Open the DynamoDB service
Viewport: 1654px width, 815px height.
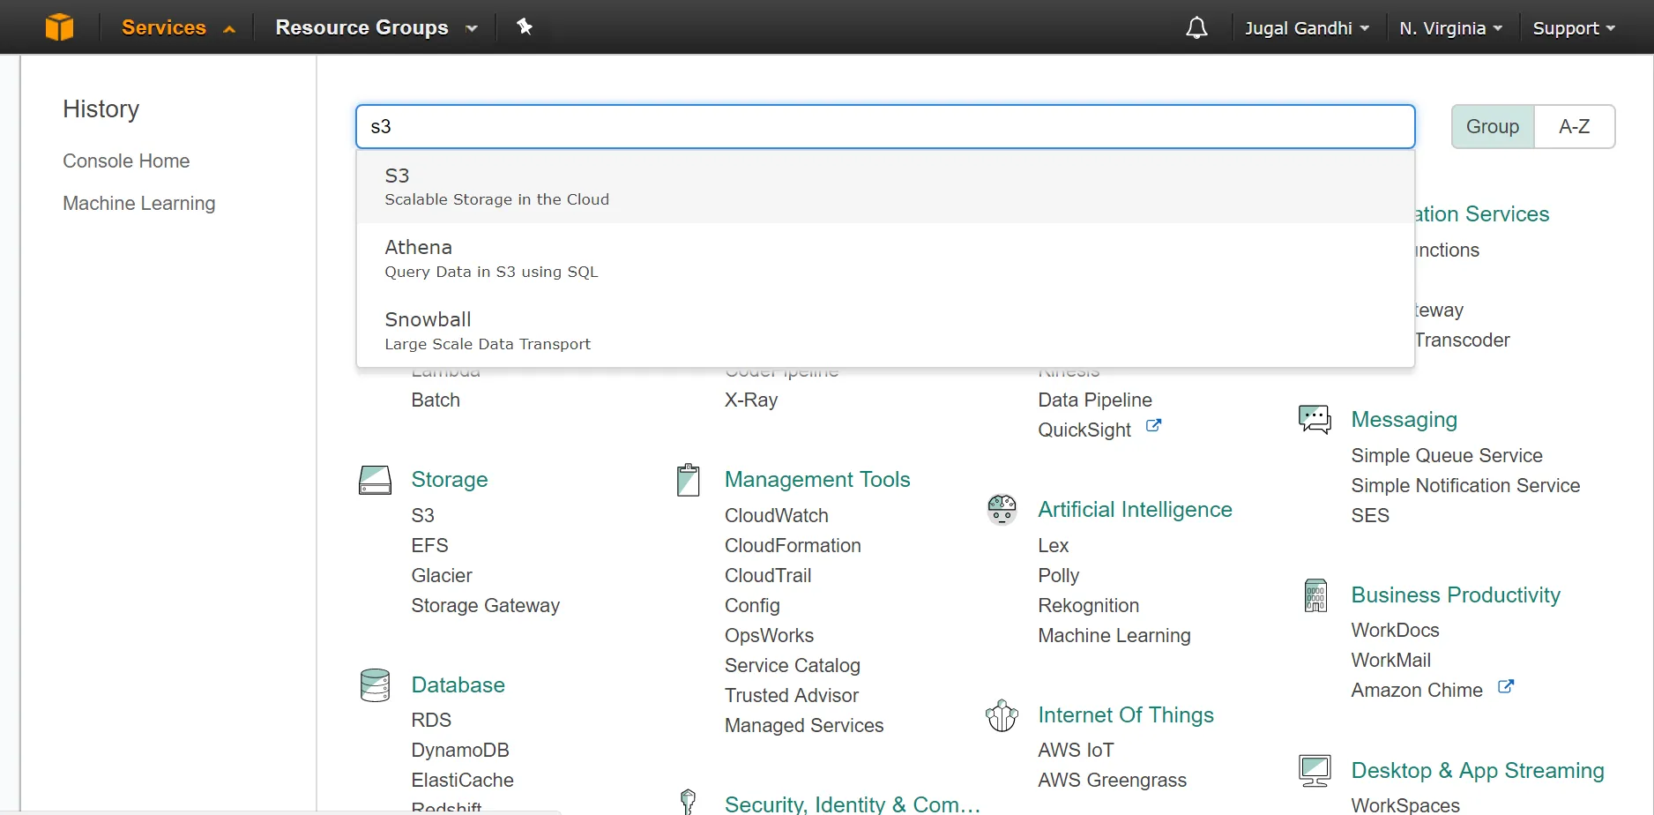[x=460, y=751]
